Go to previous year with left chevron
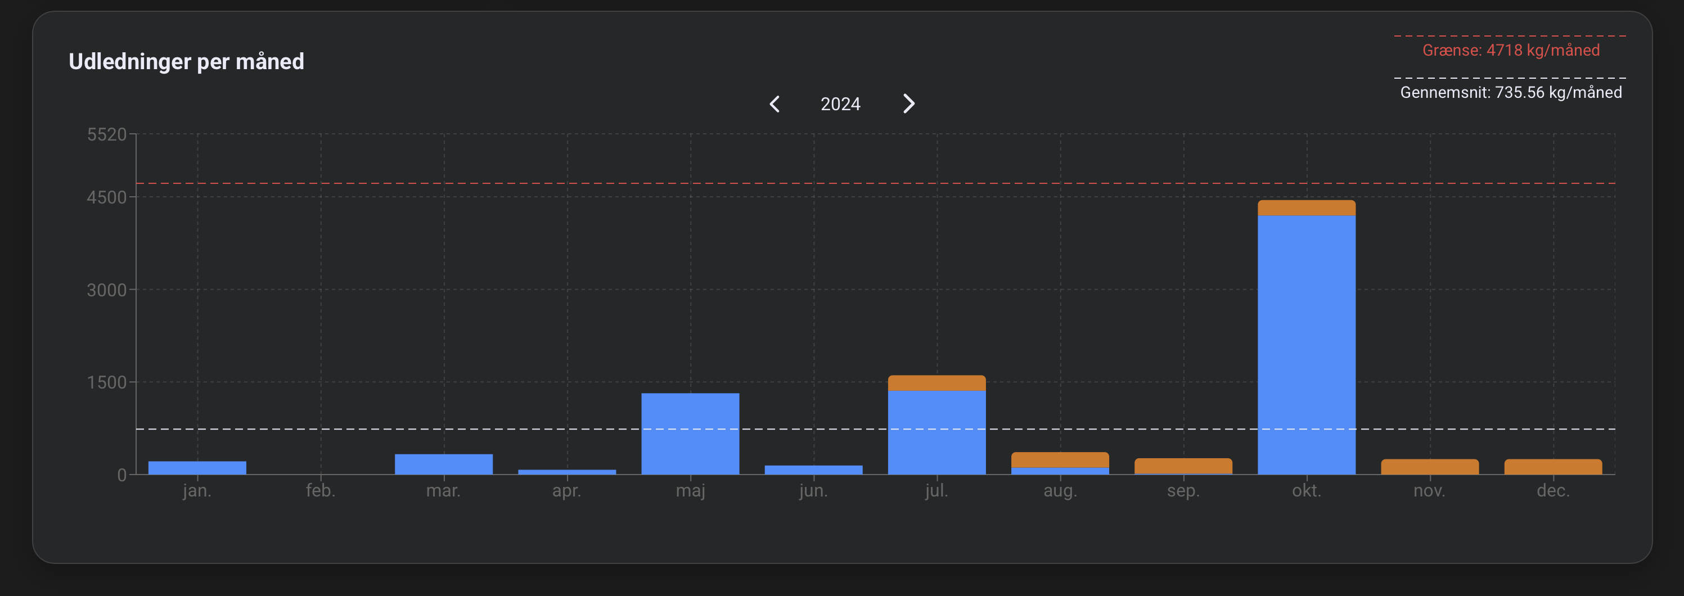Image resolution: width=1684 pixels, height=596 pixels. 775,104
